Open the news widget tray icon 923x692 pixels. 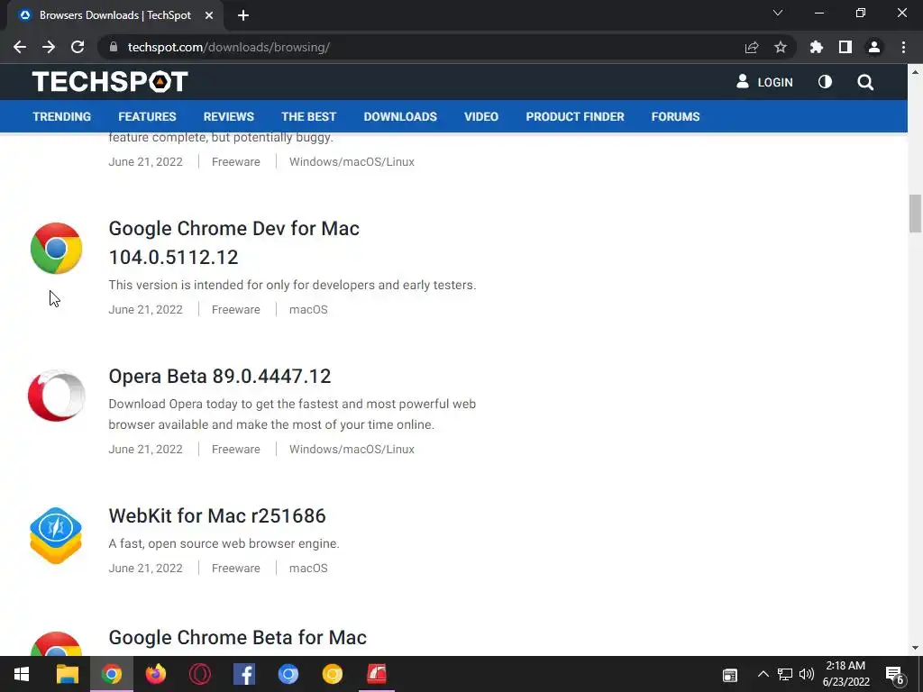coord(730,675)
